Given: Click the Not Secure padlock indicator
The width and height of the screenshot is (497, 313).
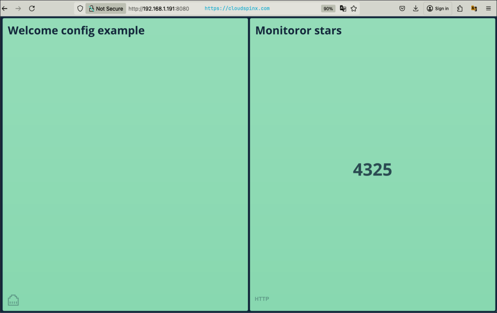Looking at the screenshot, I should (105, 8).
